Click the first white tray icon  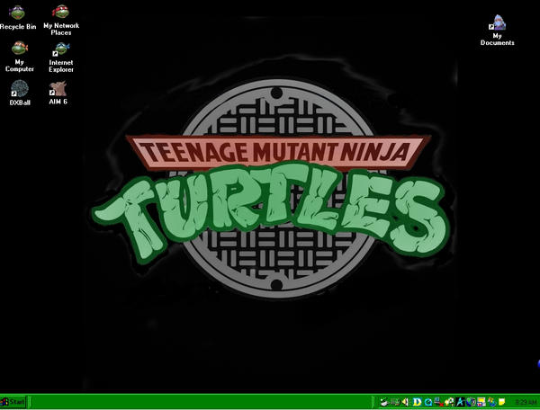point(384,402)
